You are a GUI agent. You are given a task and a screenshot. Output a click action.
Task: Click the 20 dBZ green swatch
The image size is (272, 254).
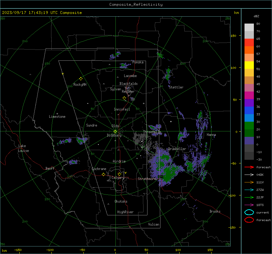click(249, 126)
